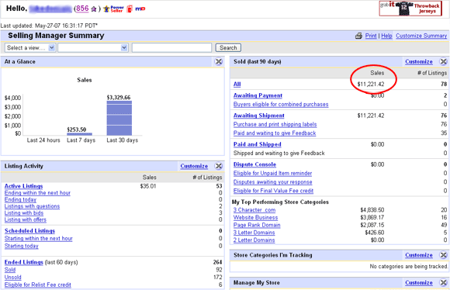This screenshot has height=290, width=450.
Task: Open the 'Select a view...' dropdown
Action: point(29,47)
